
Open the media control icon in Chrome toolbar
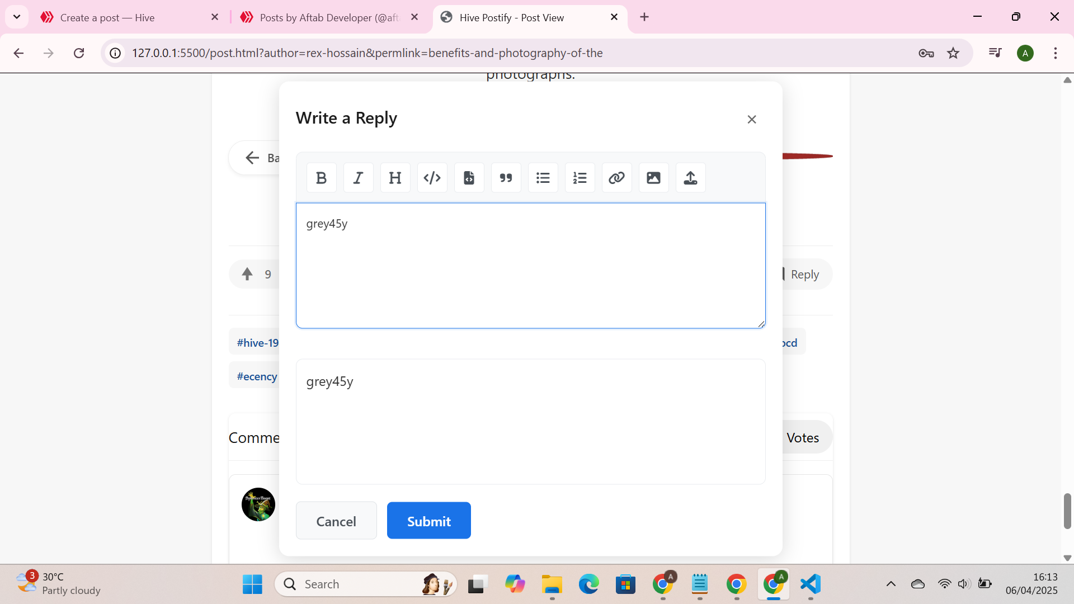(995, 53)
